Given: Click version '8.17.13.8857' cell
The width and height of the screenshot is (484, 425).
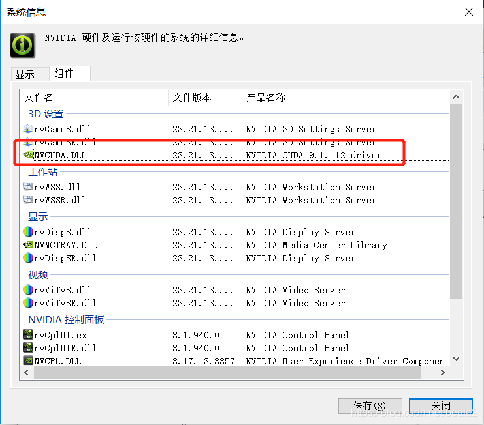Looking at the screenshot, I should point(204,361).
